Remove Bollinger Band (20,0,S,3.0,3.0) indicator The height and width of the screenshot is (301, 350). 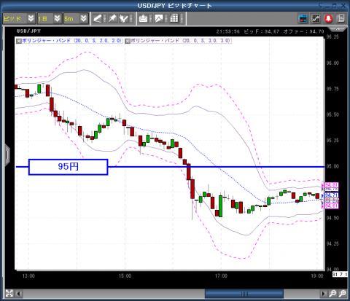[128, 41]
